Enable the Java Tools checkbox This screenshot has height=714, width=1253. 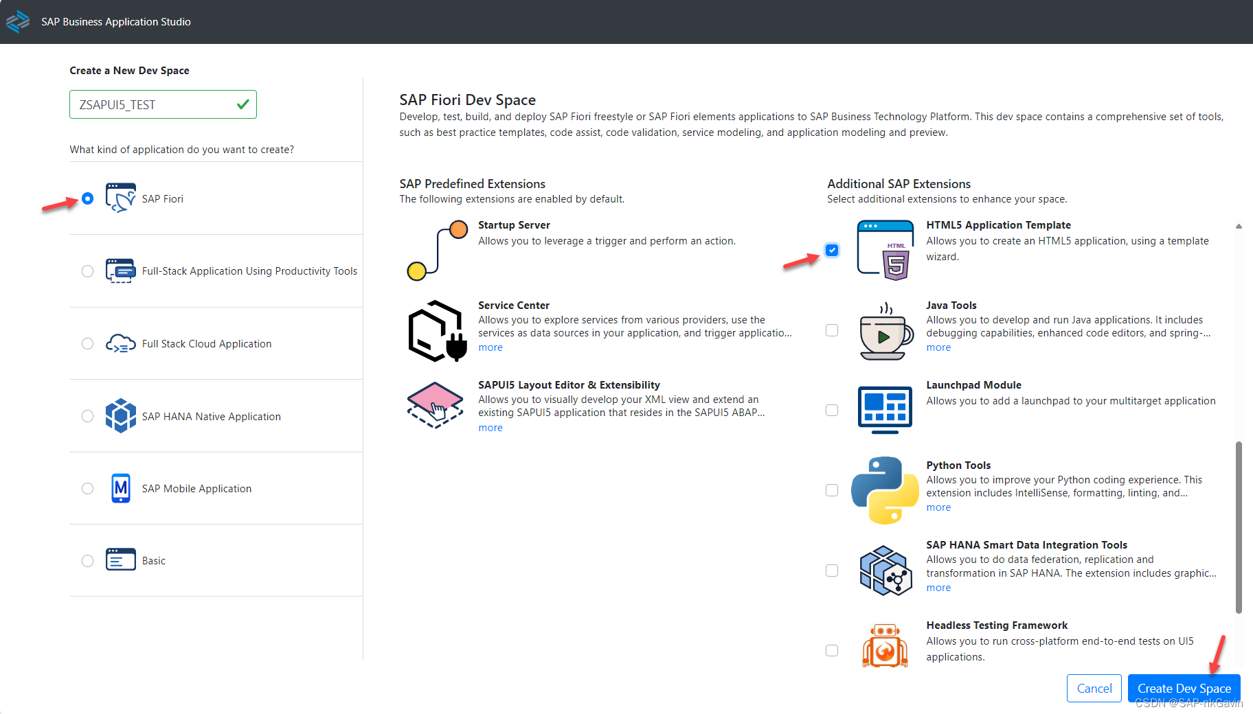pyautogui.click(x=832, y=330)
